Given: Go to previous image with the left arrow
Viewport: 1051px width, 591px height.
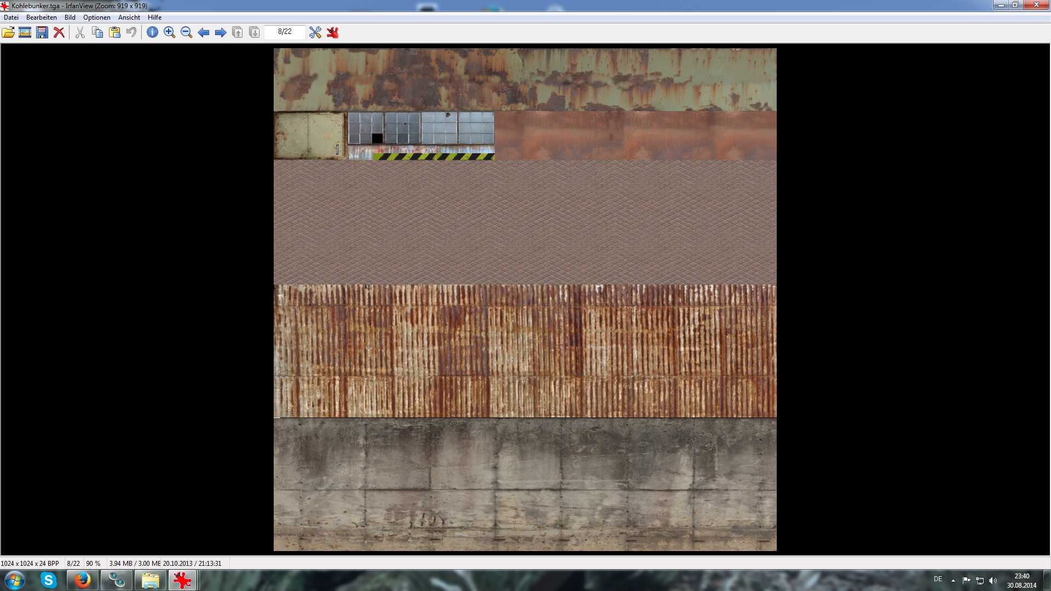Looking at the screenshot, I should [204, 32].
